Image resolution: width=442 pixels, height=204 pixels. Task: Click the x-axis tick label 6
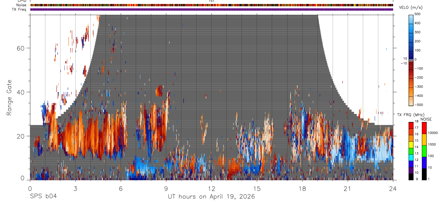tap(121, 188)
